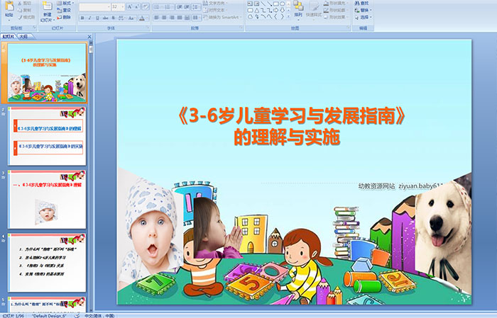Toggle strikethrough formatting

click(105, 18)
